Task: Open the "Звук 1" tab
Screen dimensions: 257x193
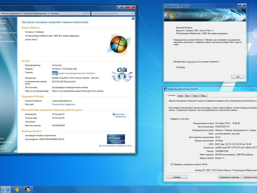Action: 188,96
